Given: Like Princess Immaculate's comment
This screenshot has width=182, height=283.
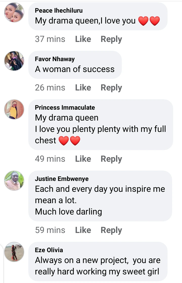Looking at the screenshot, I should 83,159.
